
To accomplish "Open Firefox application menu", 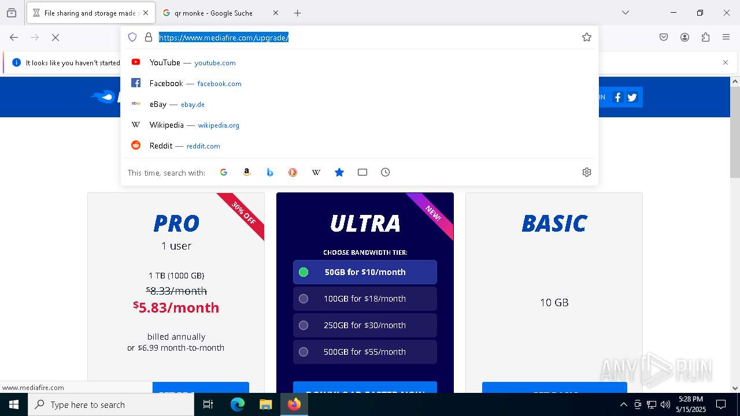I will pyautogui.click(x=726, y=37).
